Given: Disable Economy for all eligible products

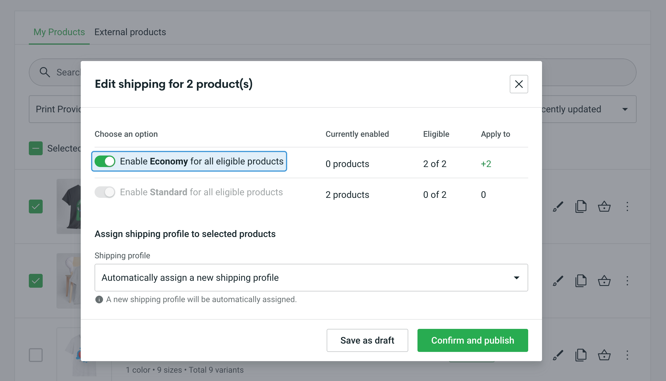Looking at the screenshot, I should (x=105, y=161).
